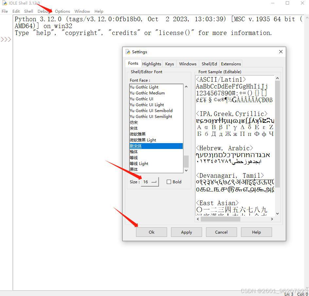
Task: Select Yu Gothic UI Semilight font
Action: pyautogui.click(x=156, y=117)
